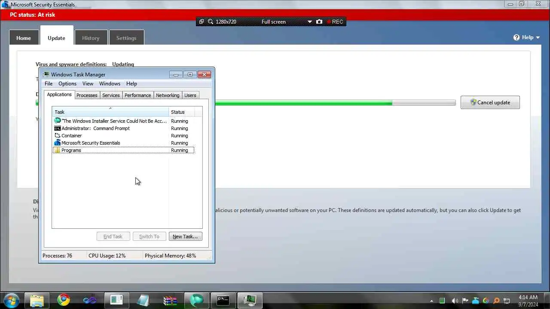Click the recorder camera snapshot icon
This screenshot has height=309, width=550.
coord(319,21)
